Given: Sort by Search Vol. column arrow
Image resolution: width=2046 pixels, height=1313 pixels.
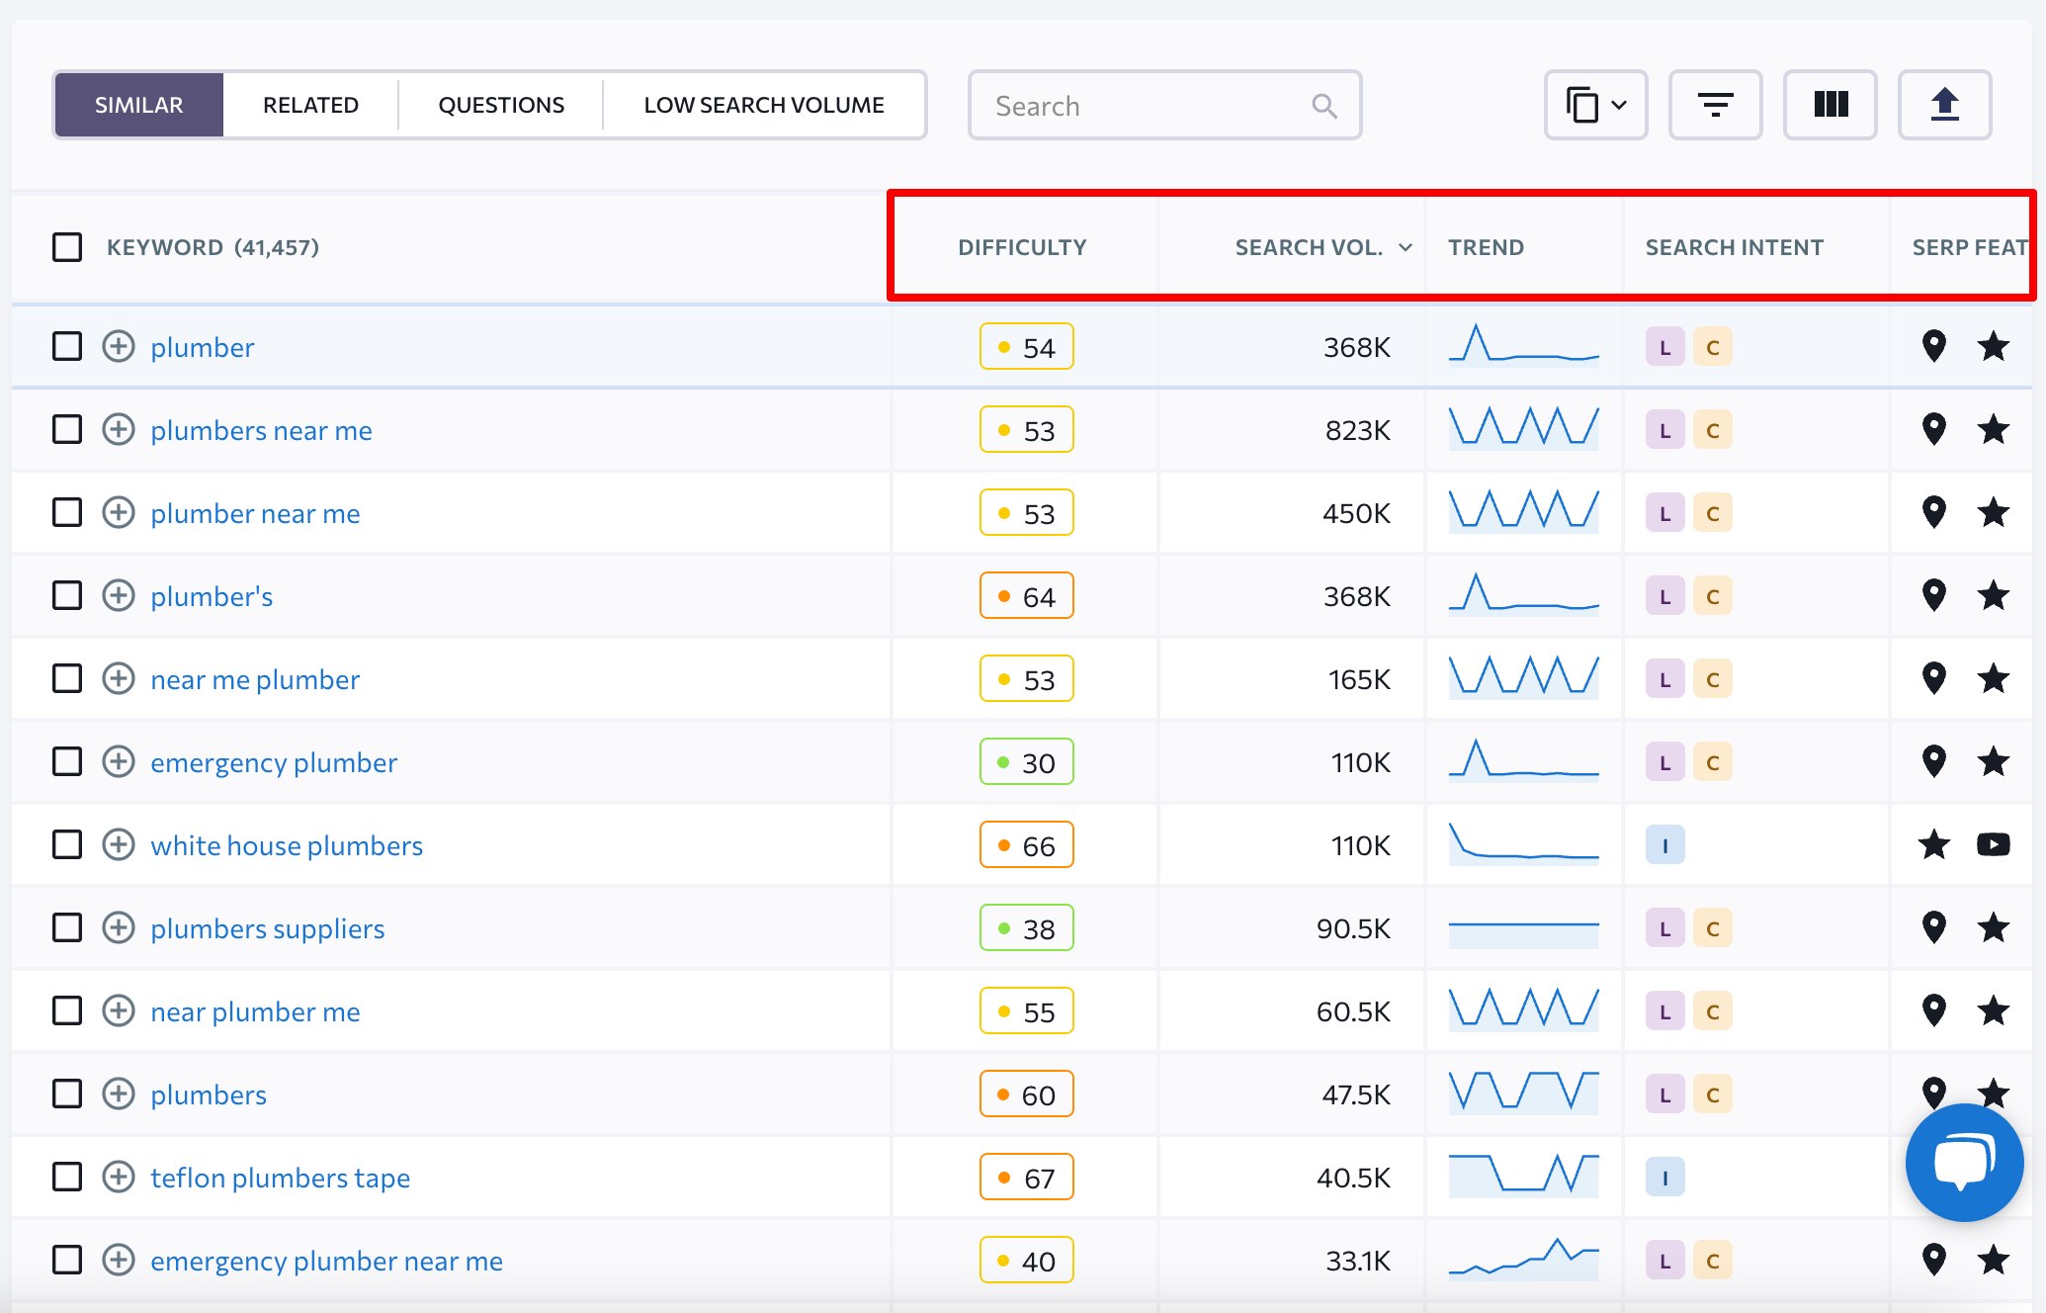Looking at the screenshot, I should 1406,248.
